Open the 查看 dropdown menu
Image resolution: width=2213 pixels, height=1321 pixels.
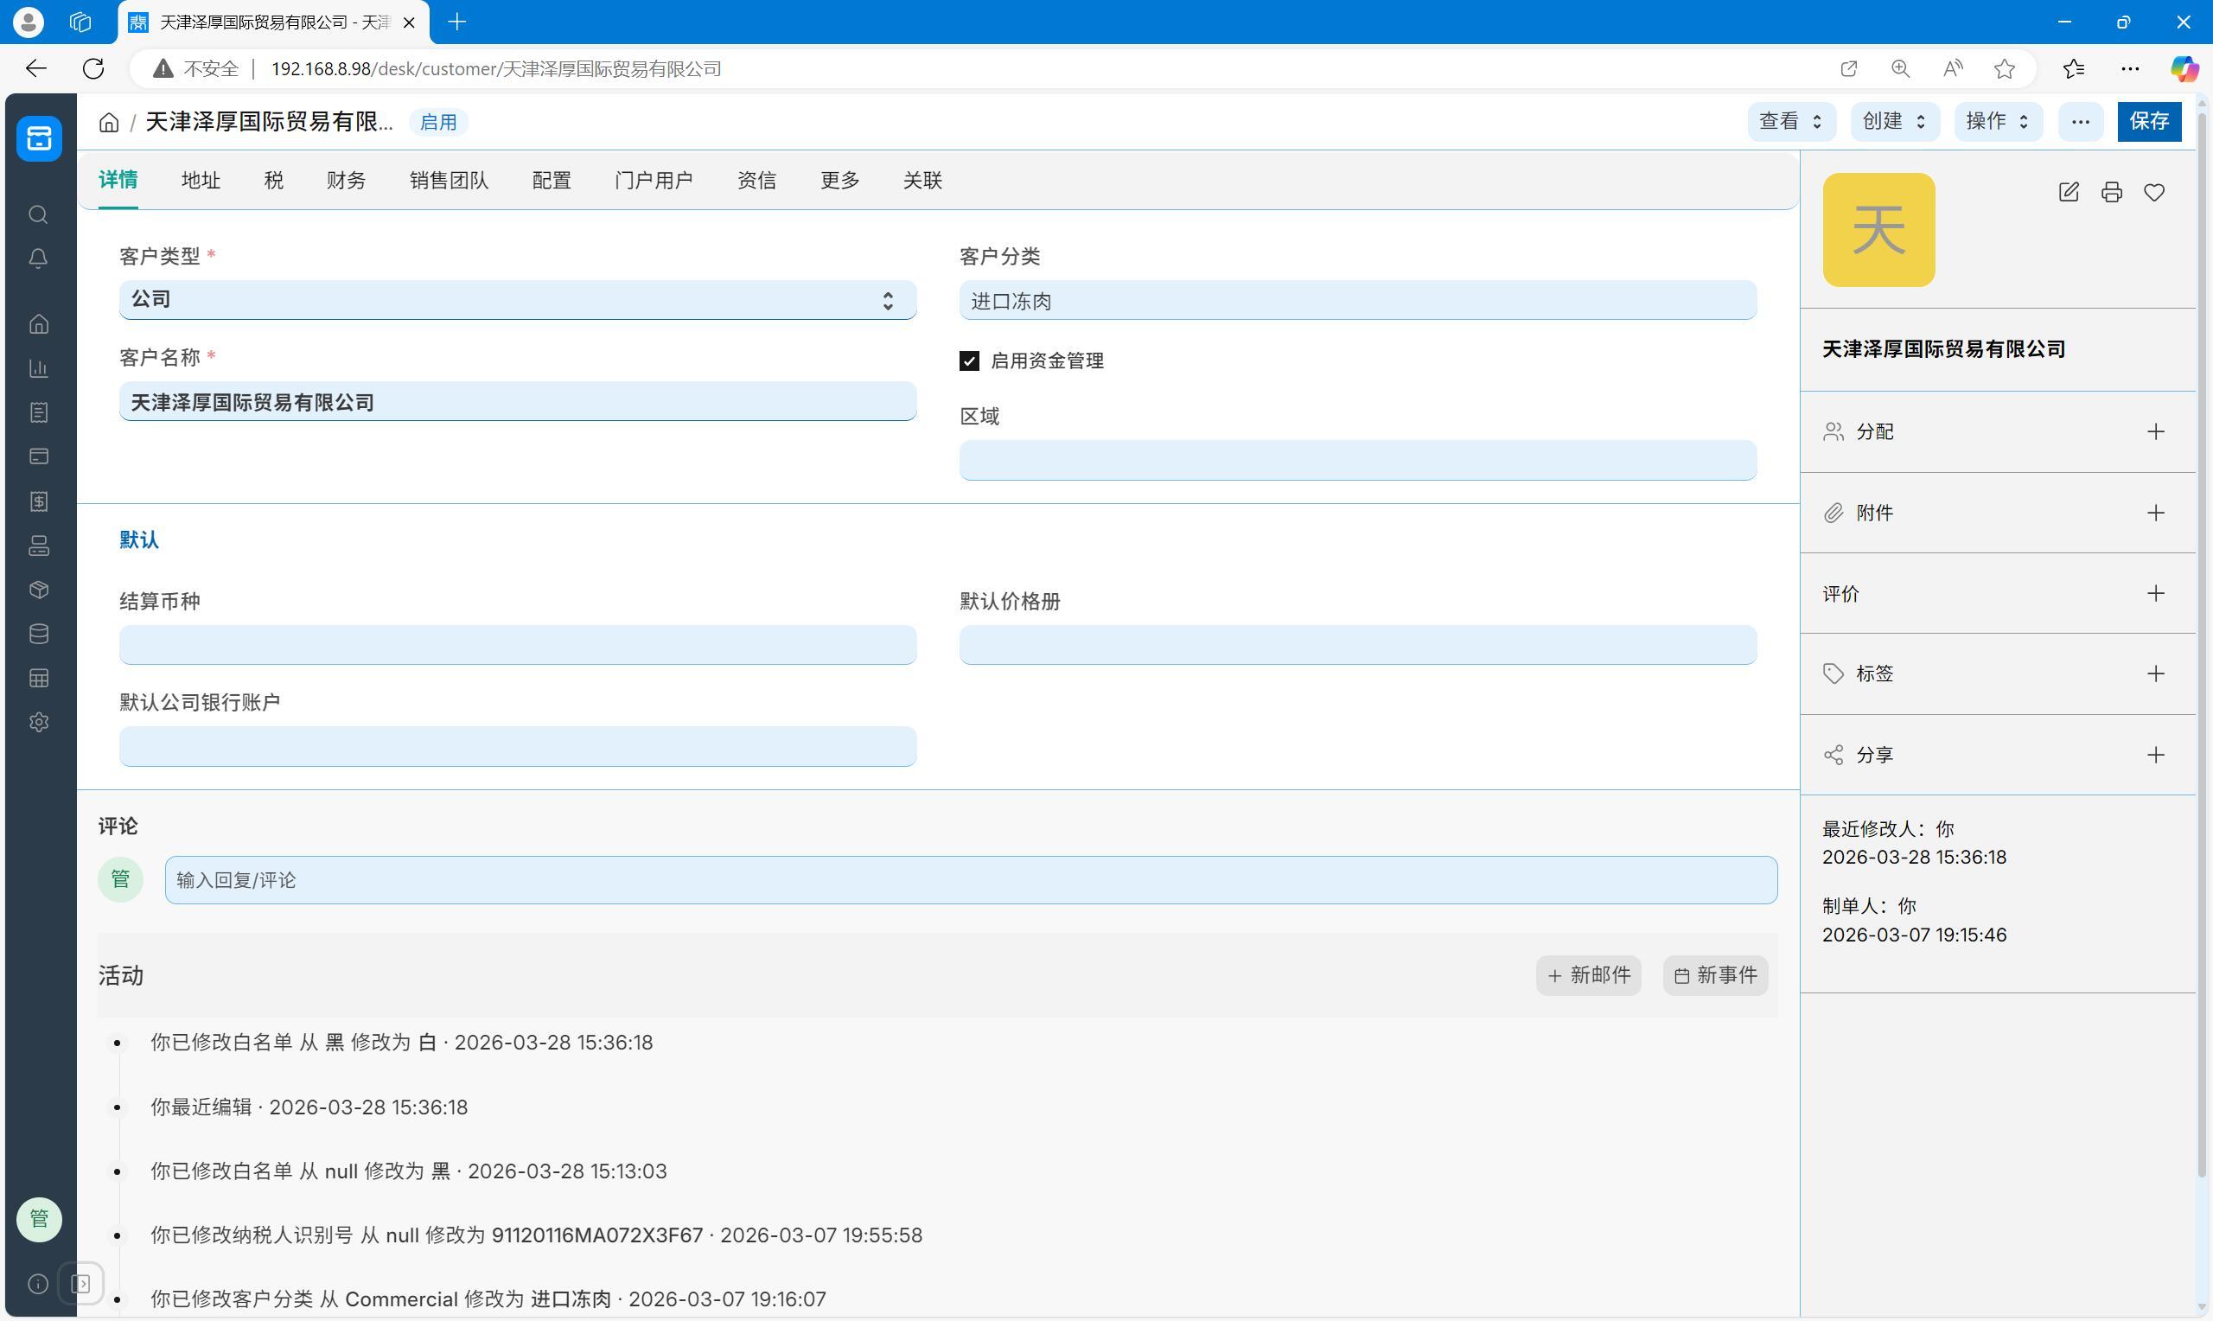(x=1791, y=121)
